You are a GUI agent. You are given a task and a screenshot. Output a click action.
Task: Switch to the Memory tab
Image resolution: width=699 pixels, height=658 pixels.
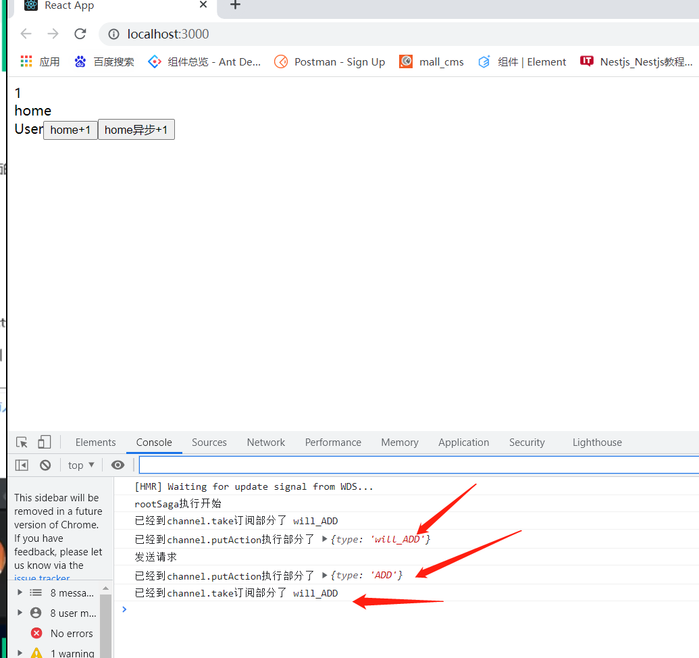tap(400, 442)
